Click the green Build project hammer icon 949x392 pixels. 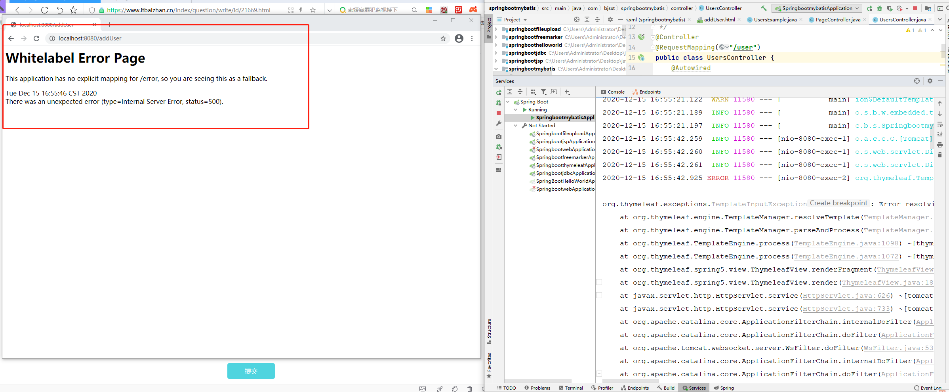764,8
